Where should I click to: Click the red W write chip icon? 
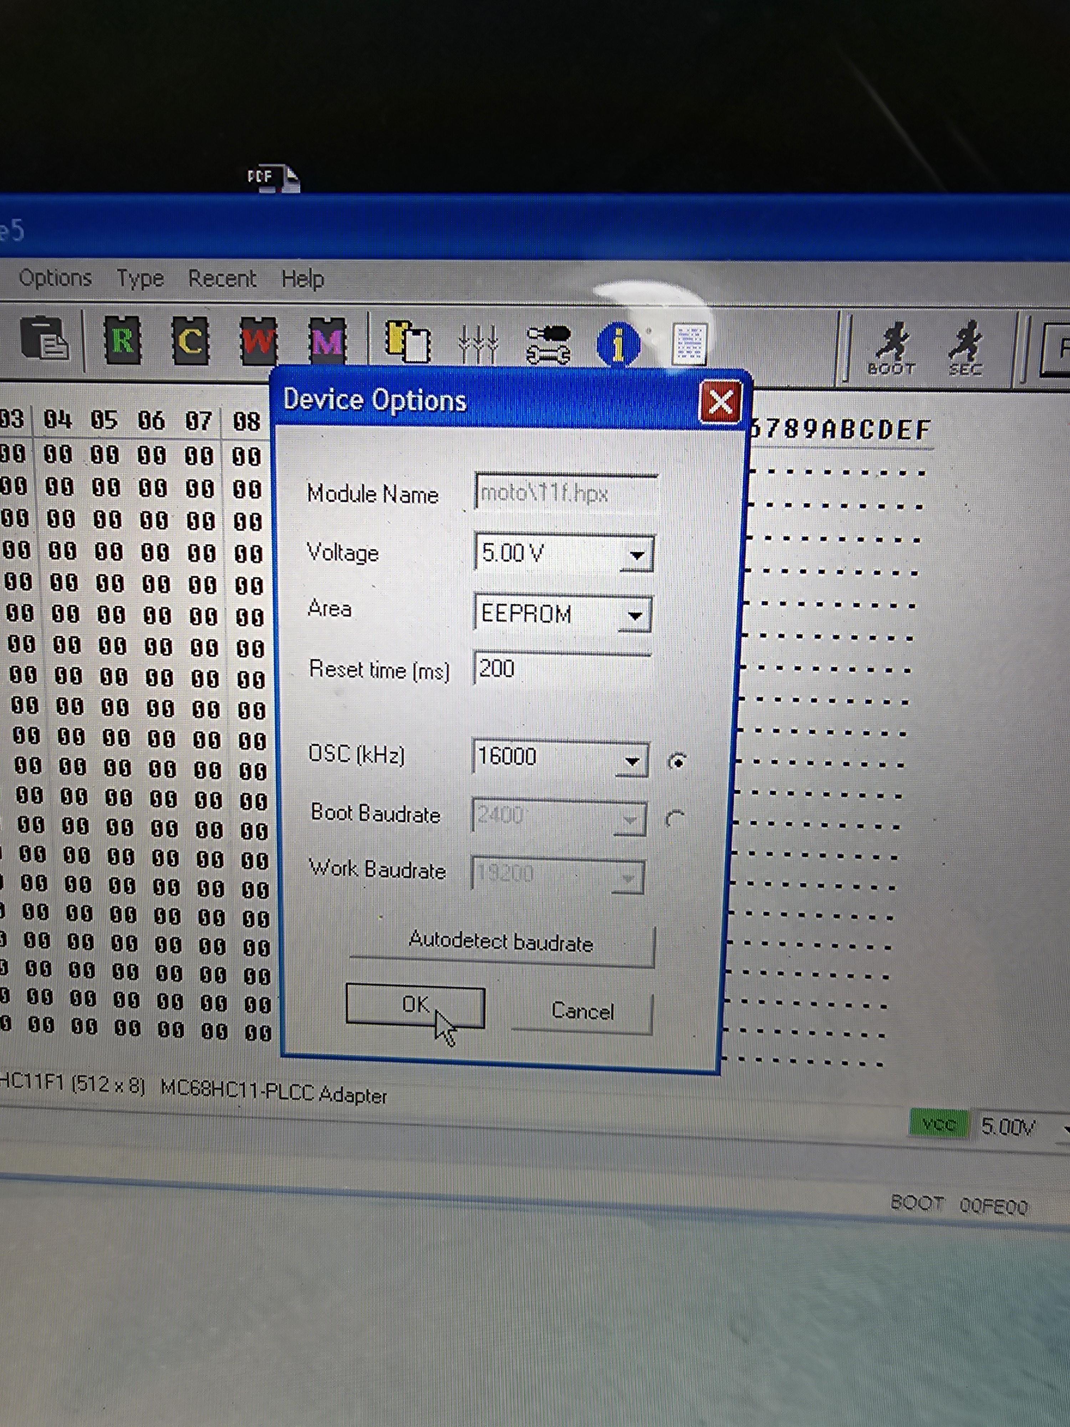pyautogui.click(x=258, y=341)
